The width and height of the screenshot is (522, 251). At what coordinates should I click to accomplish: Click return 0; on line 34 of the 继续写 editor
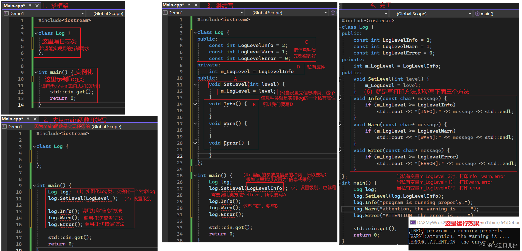click(x=222, y=234)
